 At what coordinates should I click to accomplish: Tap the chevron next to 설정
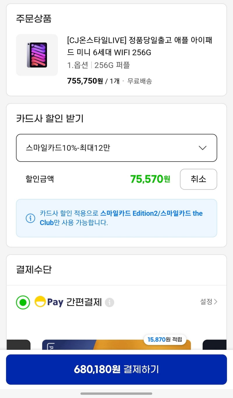click(216, 302)
